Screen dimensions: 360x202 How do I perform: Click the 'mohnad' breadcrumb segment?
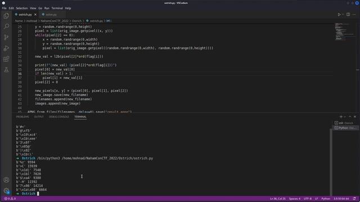coord(31,21)
